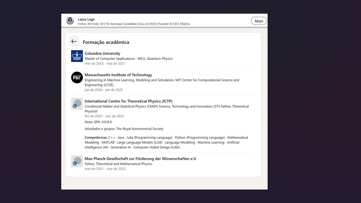
Task: Click Engineering in Machine Learning description
Action: coord(162,83)
